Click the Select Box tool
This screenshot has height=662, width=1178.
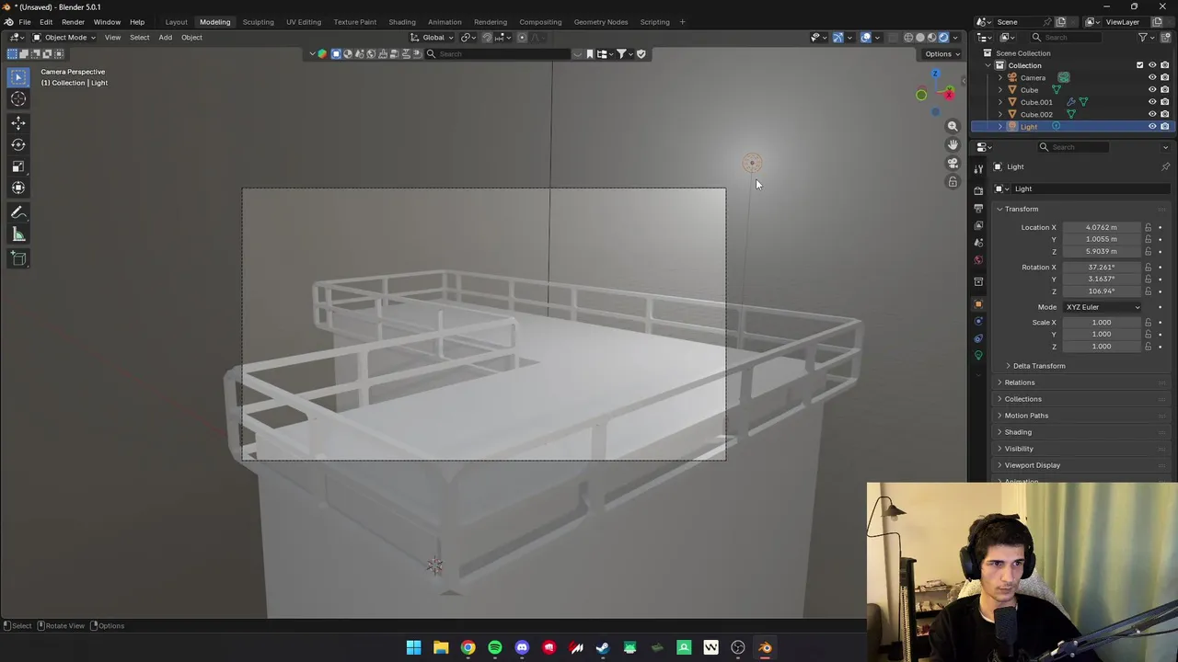18,77
